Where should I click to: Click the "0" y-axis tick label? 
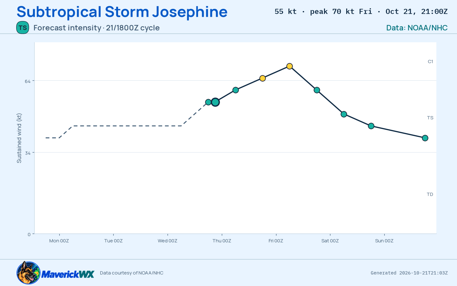[x=29, y=235]
